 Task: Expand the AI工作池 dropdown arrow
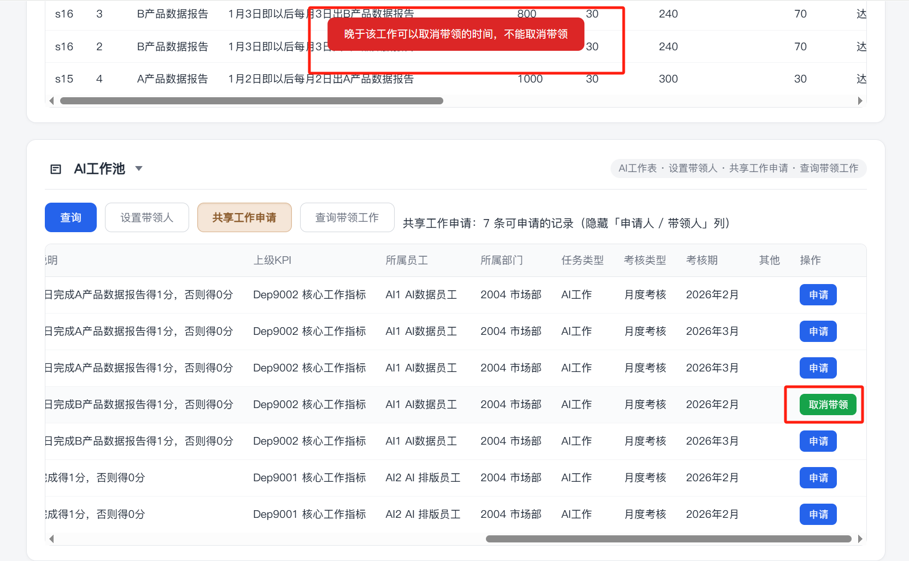139,168
